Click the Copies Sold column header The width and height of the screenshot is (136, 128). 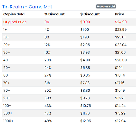click(14, 14)
